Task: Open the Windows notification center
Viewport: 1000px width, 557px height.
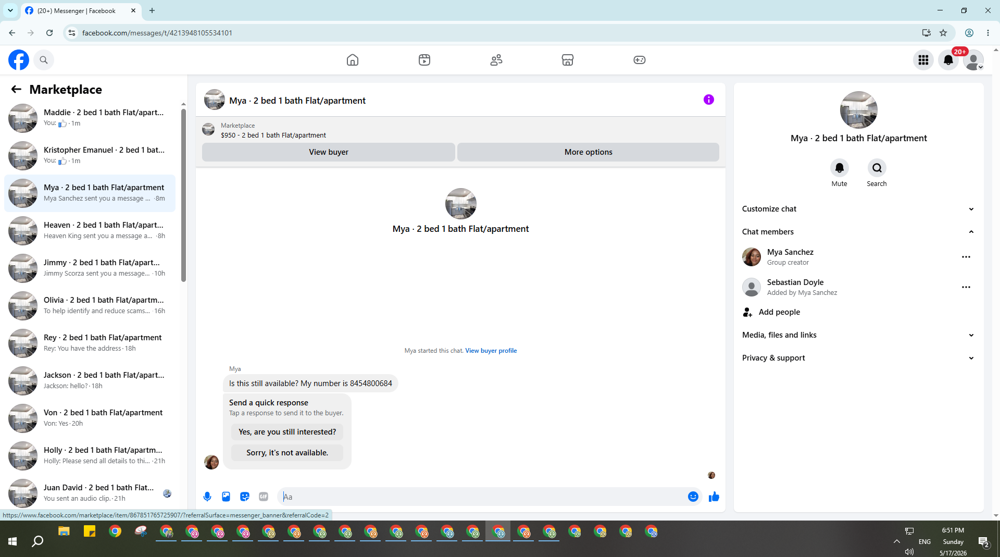Action: click(x=984, y=542)
